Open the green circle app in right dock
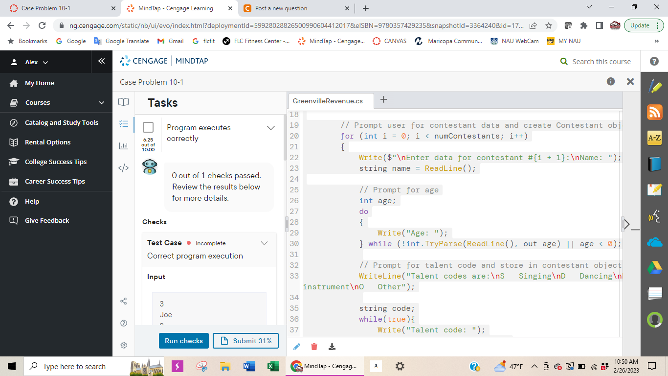 pos(654,320)
